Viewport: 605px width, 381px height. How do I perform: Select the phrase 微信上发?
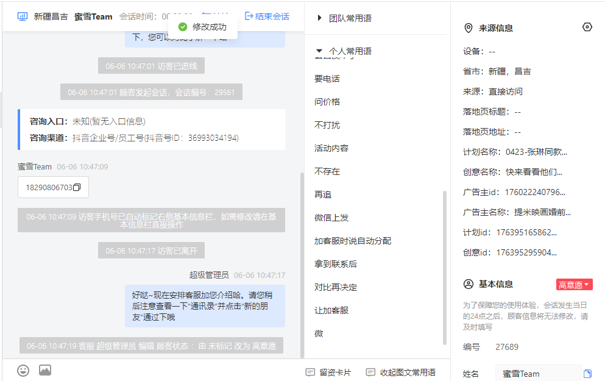click(331, 218)
